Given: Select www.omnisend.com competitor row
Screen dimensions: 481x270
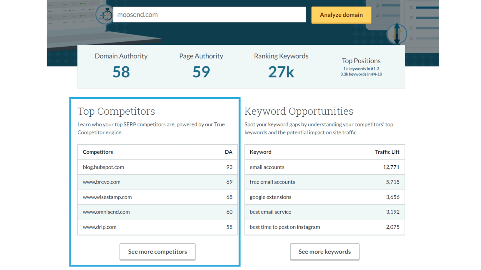Looking at the screenshot, I should click(158, 212).
